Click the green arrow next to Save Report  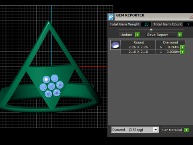[180, 35]
